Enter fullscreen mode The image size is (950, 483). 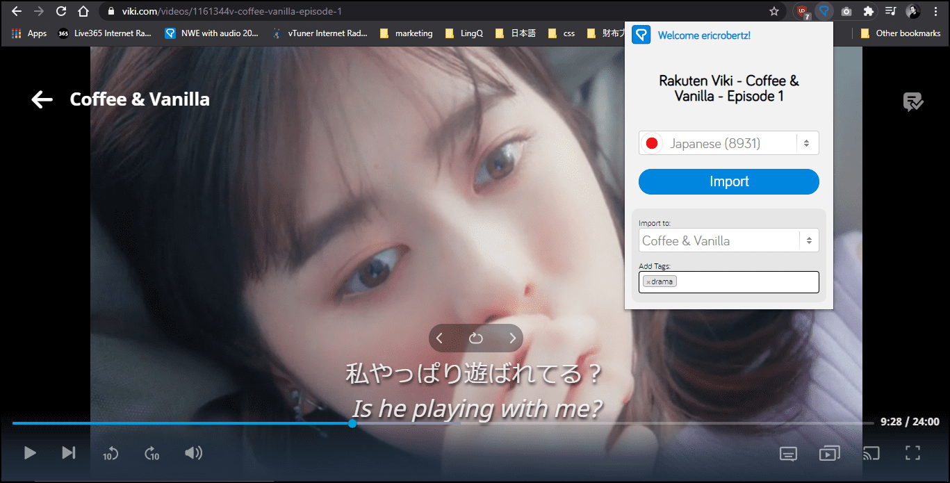(913, 453)
